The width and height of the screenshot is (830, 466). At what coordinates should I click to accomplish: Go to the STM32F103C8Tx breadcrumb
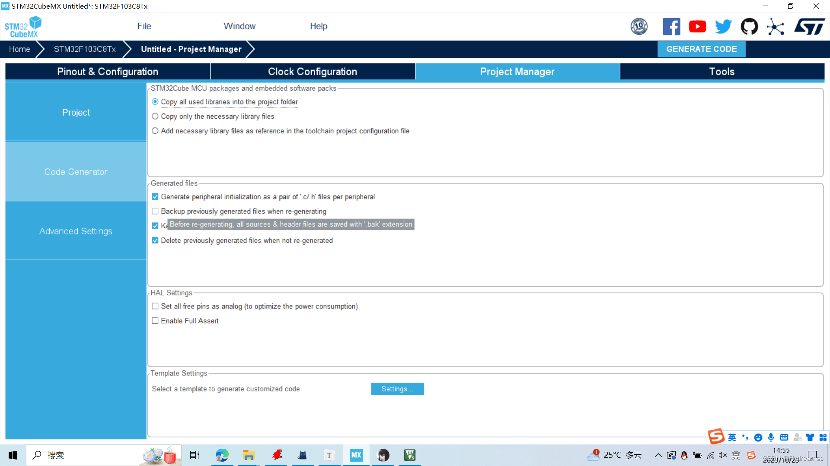tap(85, 49)
